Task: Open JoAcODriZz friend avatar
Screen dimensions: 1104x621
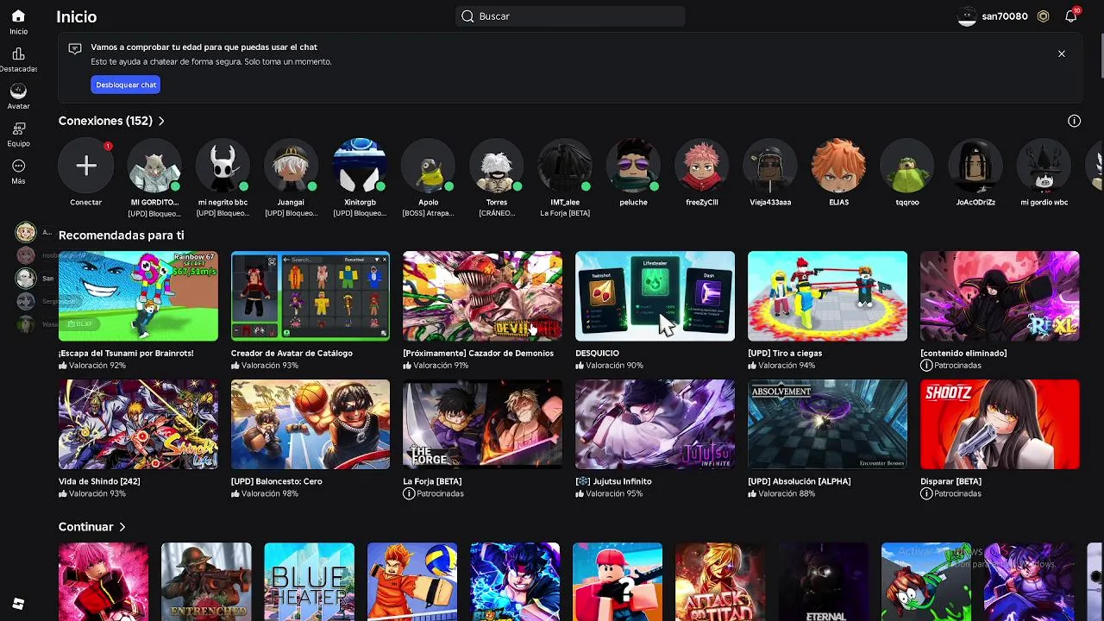Action: tap(975, 166)
